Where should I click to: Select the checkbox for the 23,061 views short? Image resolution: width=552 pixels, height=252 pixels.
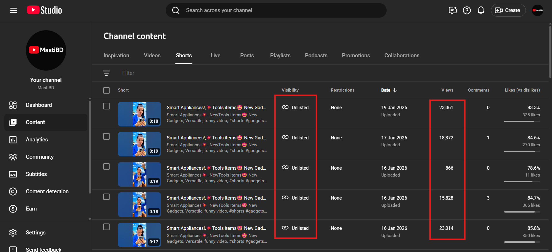tap(106, 106)
